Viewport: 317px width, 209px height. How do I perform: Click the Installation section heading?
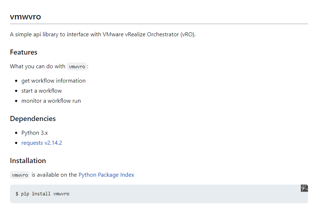point(28,161)
